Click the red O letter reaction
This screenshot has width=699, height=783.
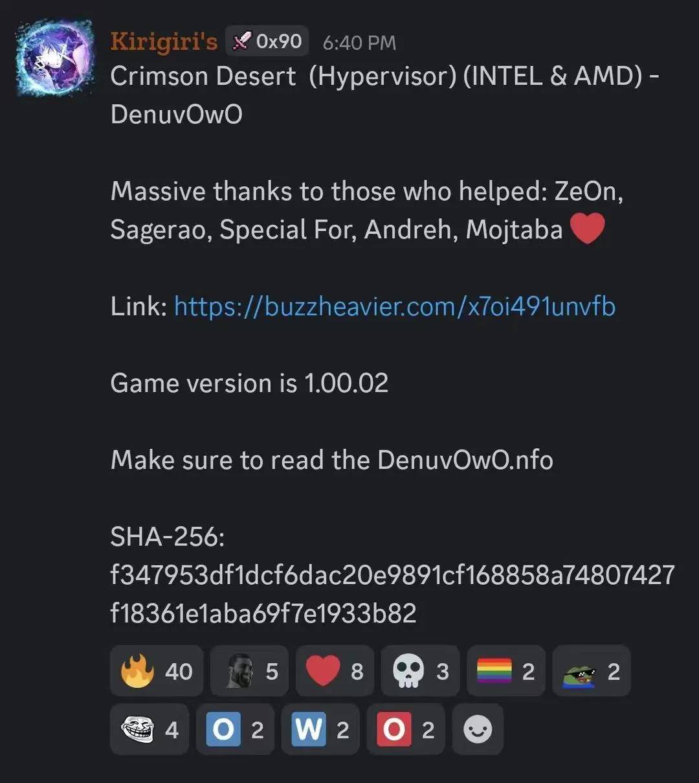406,730
